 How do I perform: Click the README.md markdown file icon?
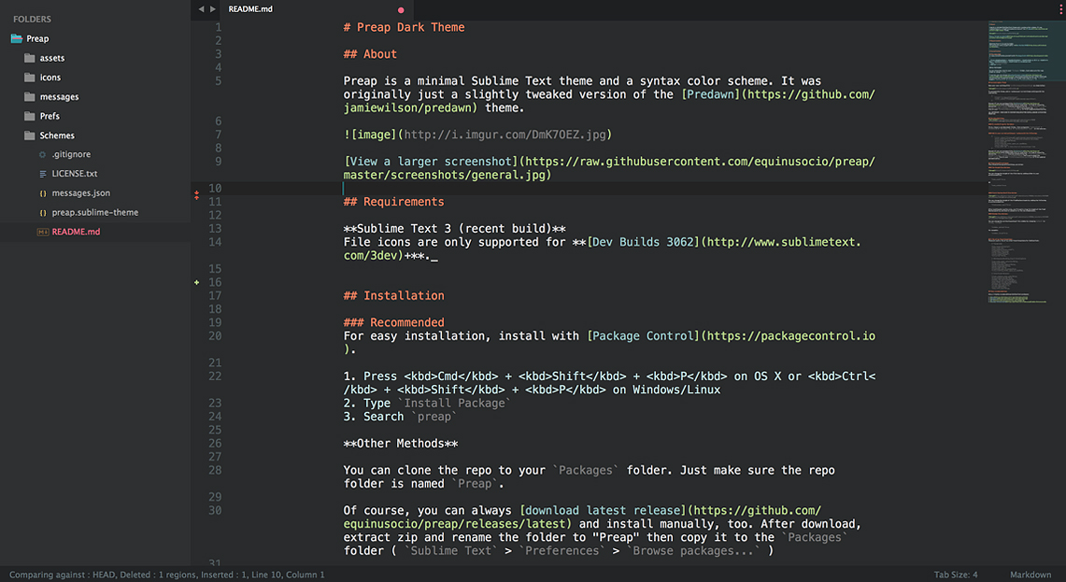pyautogui.click(x=42, y=232)
